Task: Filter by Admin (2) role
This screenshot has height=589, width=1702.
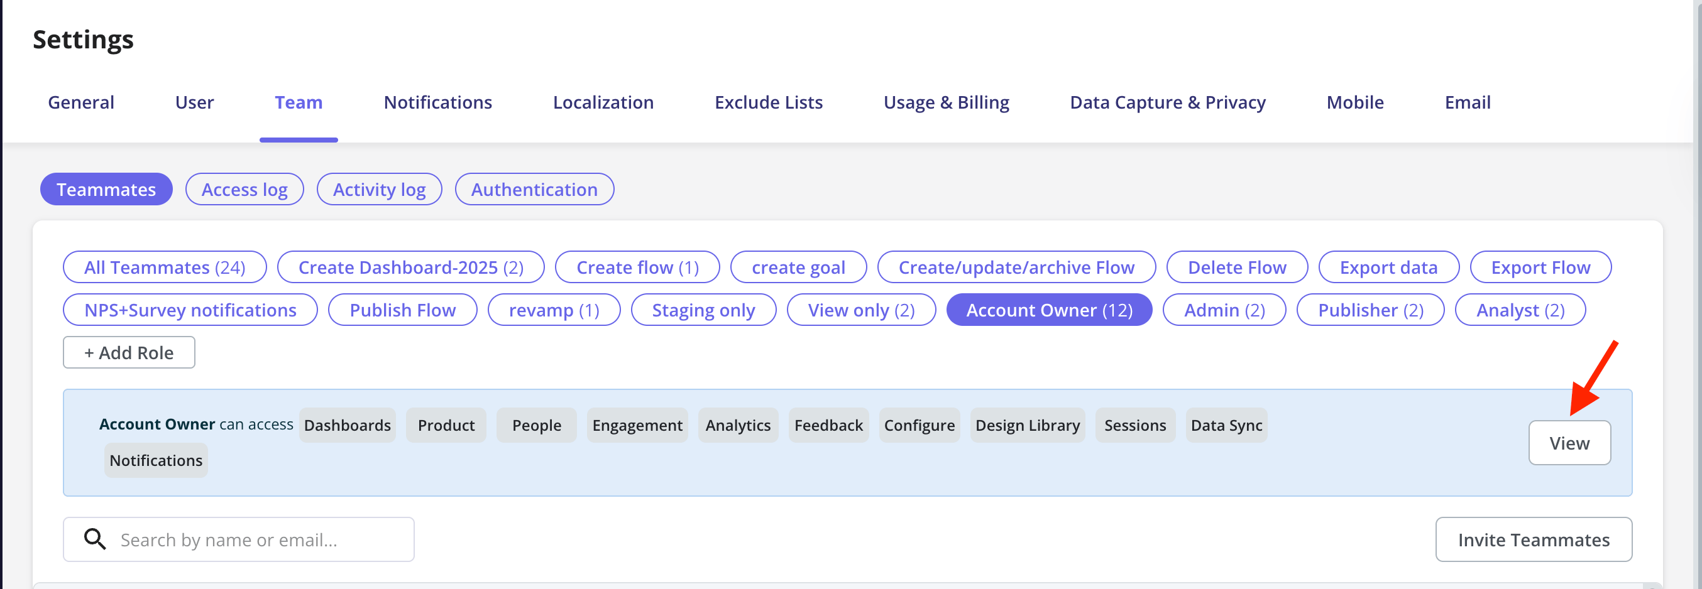Action: coord(1224,310)
